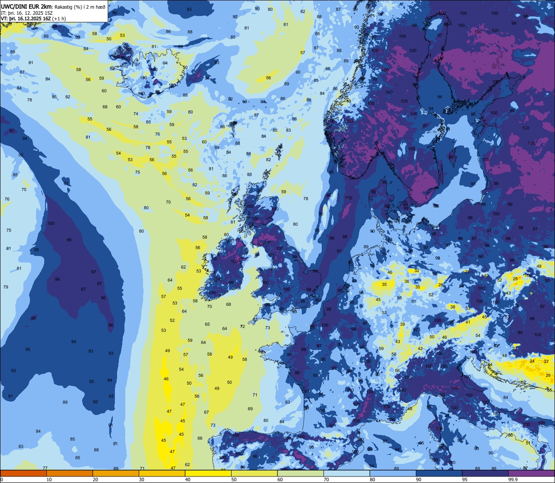Click the humidity value 25 on the map
The image size is (555, 483).
(515, 279)
